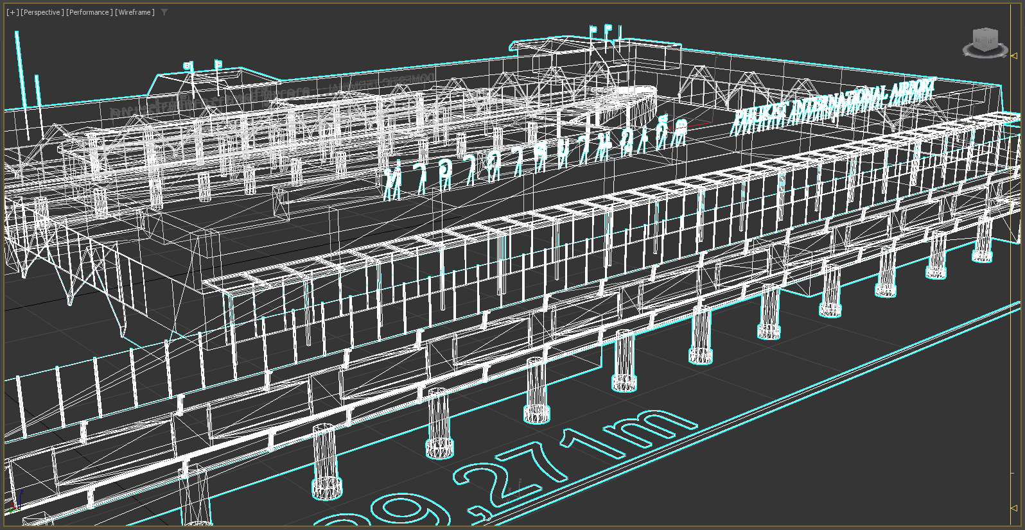Open the Perspective point-of-view menu
The height and width of the screenshot is (530, 1025).
click(42, 12)
